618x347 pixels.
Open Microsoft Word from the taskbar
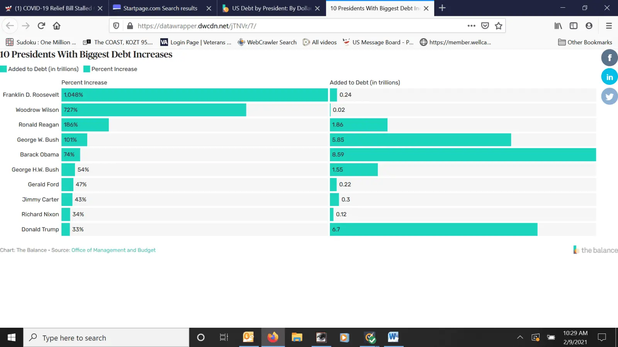[x=393, y=337]
